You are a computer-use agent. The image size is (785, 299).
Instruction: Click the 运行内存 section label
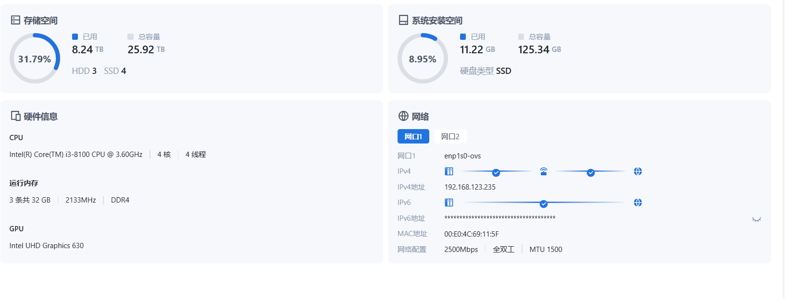point(24,183)
